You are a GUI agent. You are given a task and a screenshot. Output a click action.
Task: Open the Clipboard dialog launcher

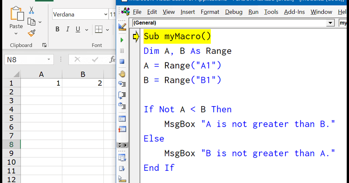pos(44,45)
